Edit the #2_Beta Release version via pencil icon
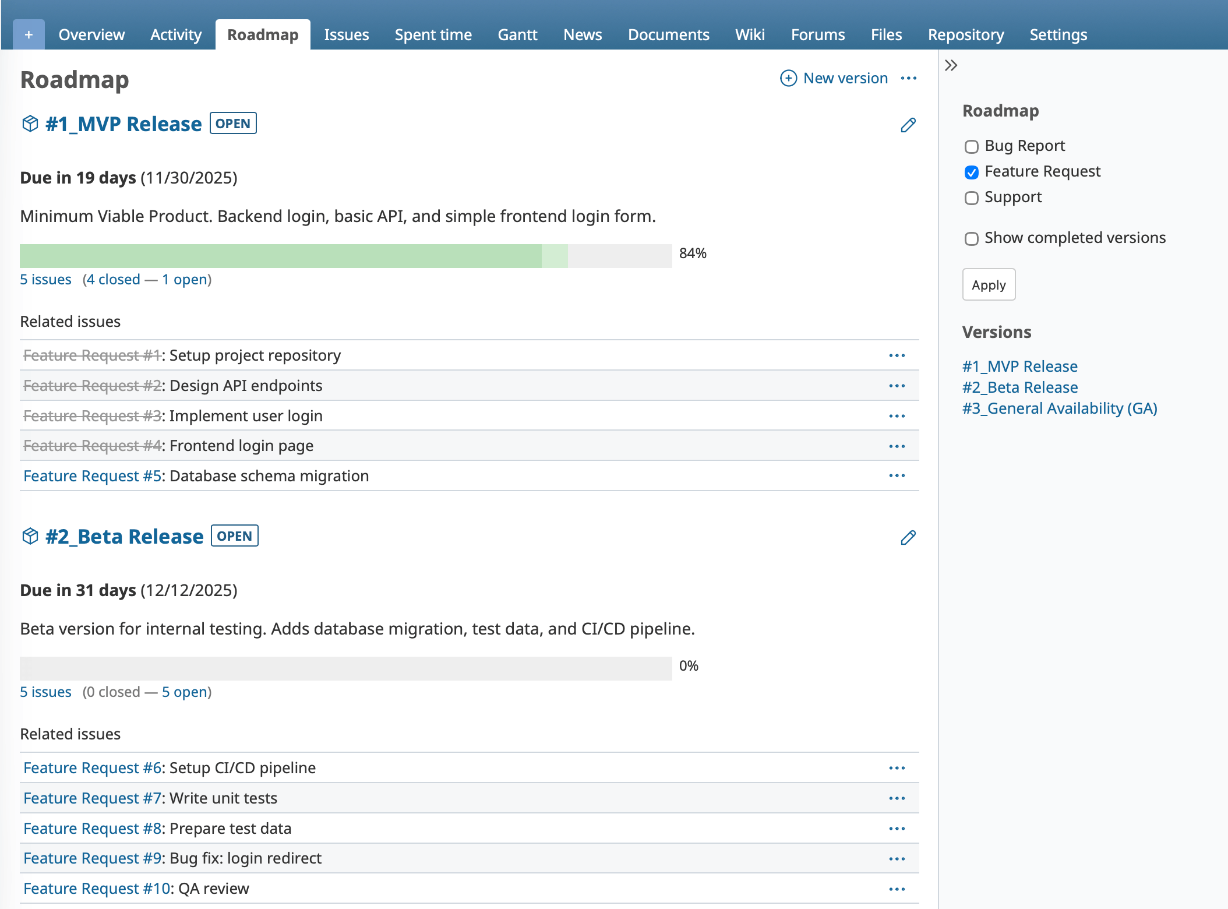 click(908, 537)
